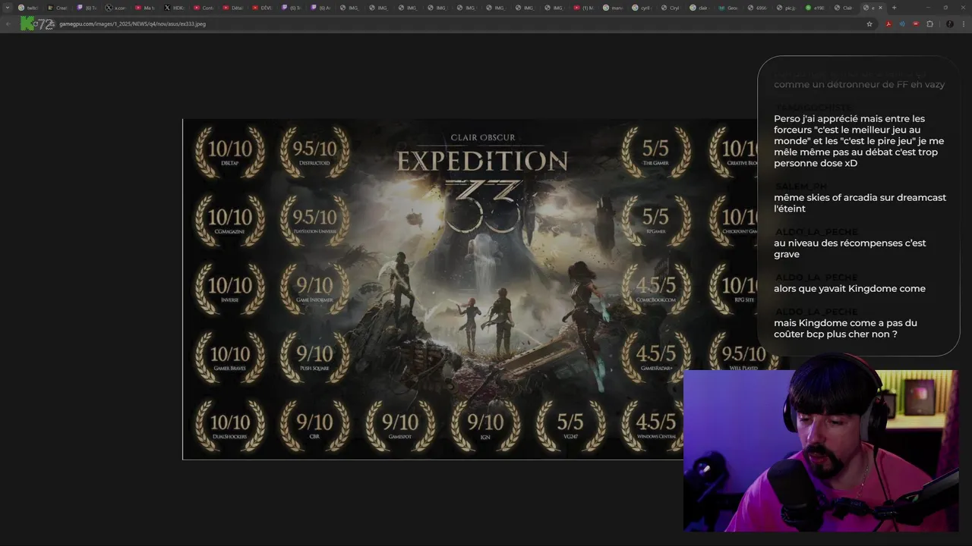Minimize the browser window
The image size is (972, 546).
(x=928, y=8)
